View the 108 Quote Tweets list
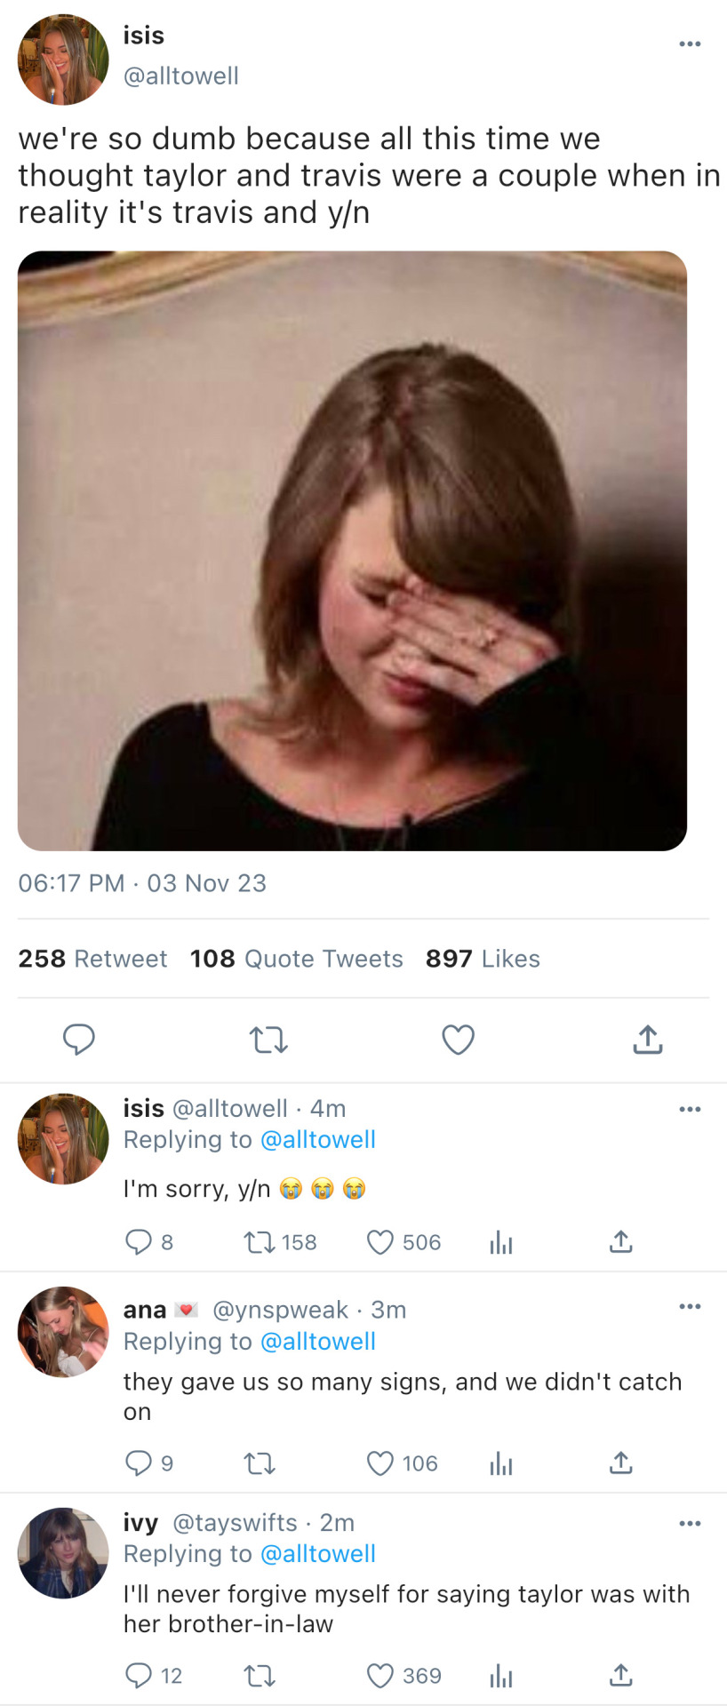The image size is (727, 1706). (x=296, y=959)
